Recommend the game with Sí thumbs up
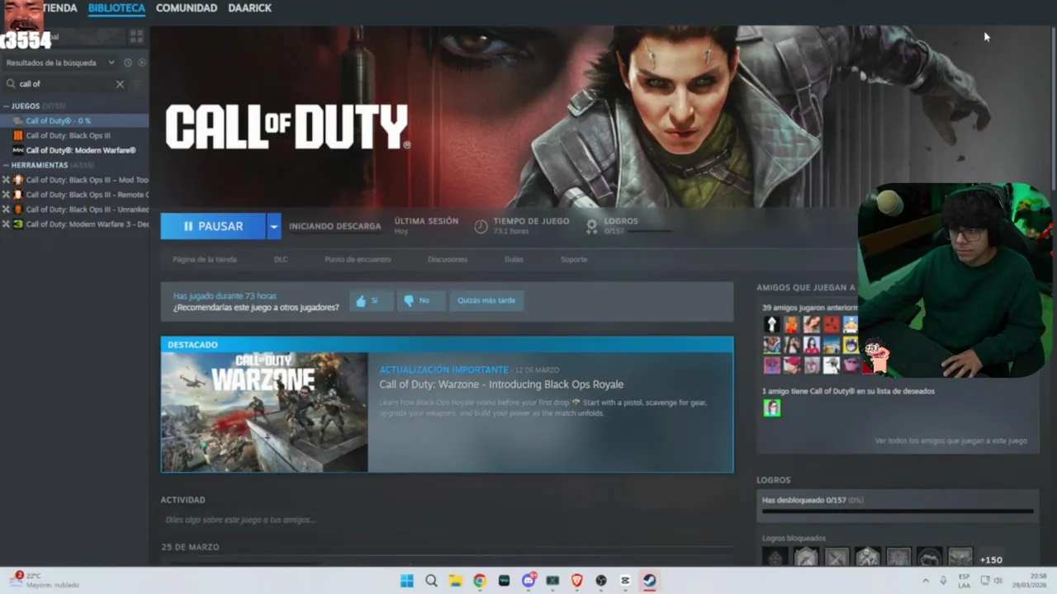The width and height of the screenshot is (1057, 594). 371,300
